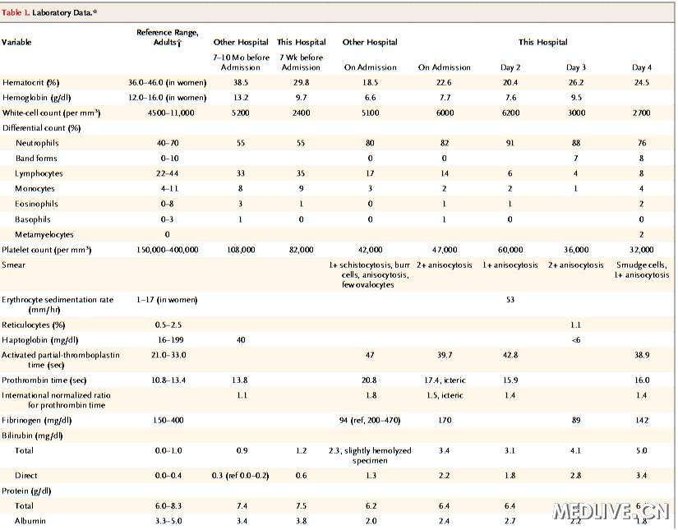
Task: Select the Platelet count value 108,000
Action: (241, 249)
